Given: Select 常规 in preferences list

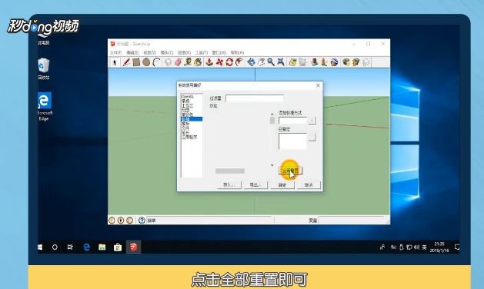Looking at the screenshot, I should coord(185,101).
